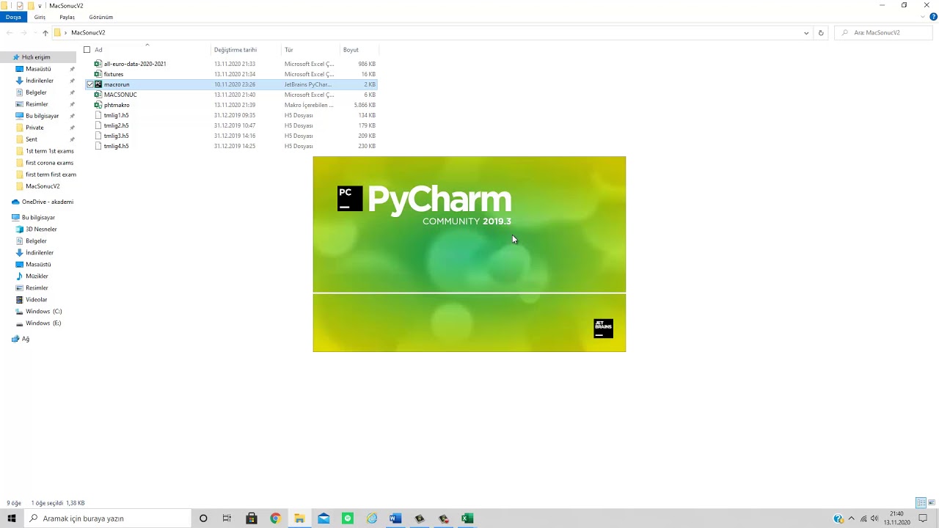The height and width of the screenshot is (528, 939).
Task: Expand the ribbon with the chevron
Action: (924, 17)
